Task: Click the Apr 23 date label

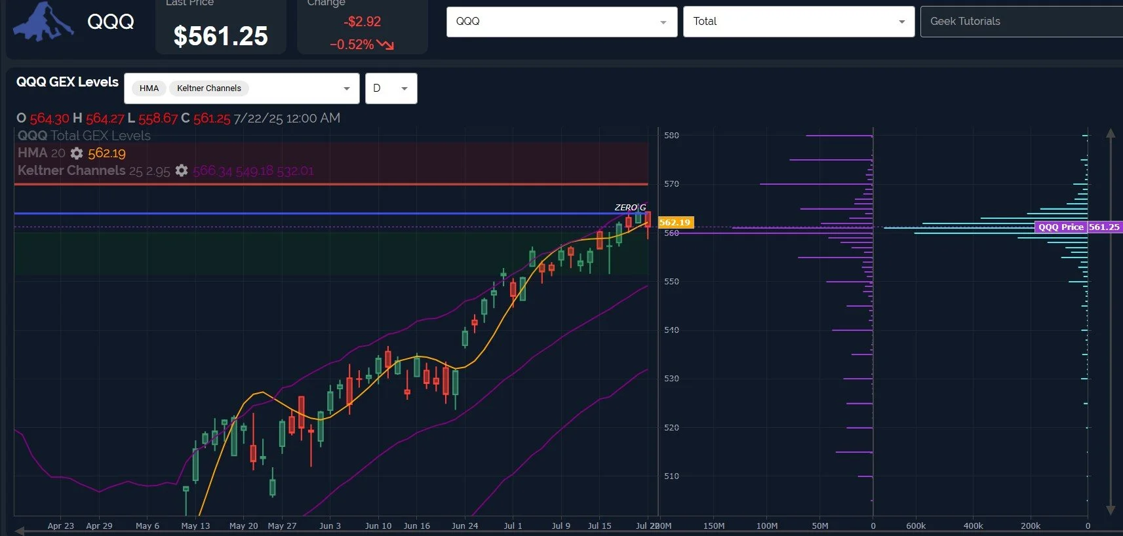Action: pyautogui.click(x=61, y=526)
